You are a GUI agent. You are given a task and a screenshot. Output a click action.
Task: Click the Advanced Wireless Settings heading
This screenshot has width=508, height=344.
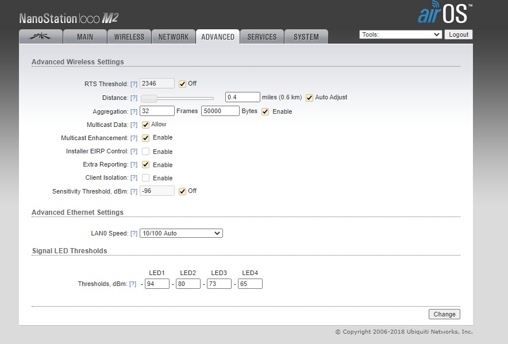click(x=78, y=62)
